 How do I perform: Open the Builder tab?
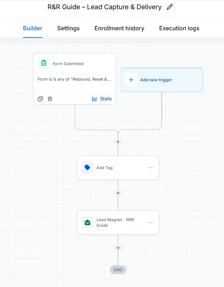pyautogui.click(x=33, y=28)
